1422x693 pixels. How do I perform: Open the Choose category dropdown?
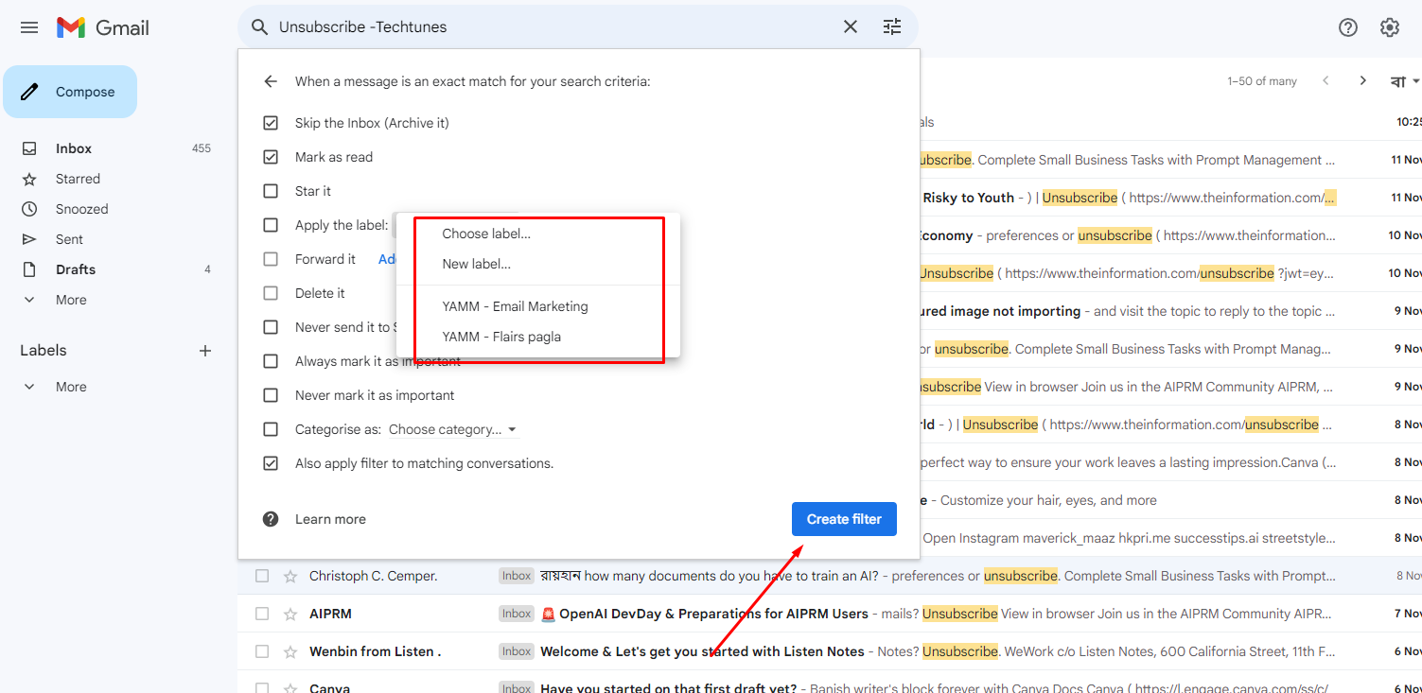[453, 429]
